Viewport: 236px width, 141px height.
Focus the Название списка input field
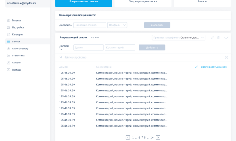(x=90, y=25)
